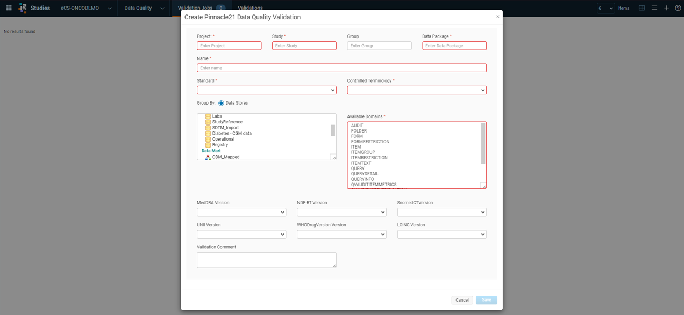
Task: Select ITEMRESTRICTION in Available Domains
Action: [369, 158]
